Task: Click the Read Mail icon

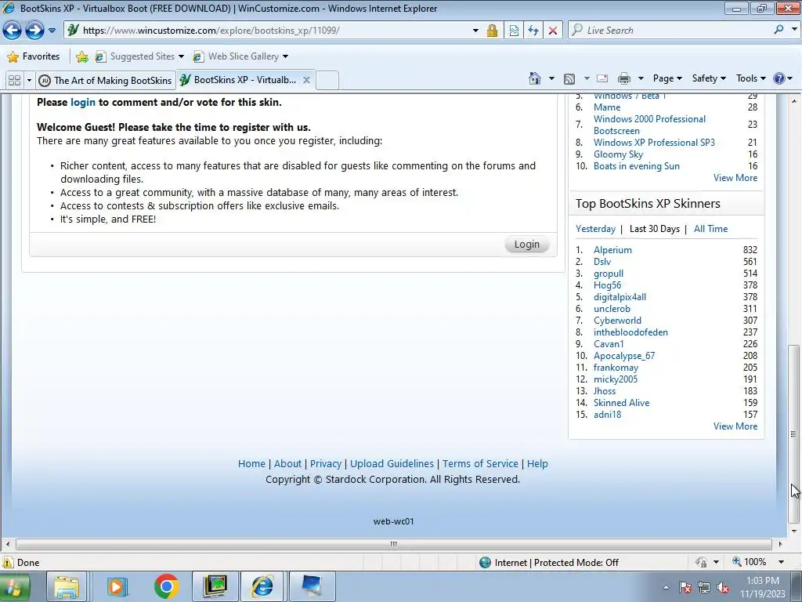Action: click(x=602, y=78)
